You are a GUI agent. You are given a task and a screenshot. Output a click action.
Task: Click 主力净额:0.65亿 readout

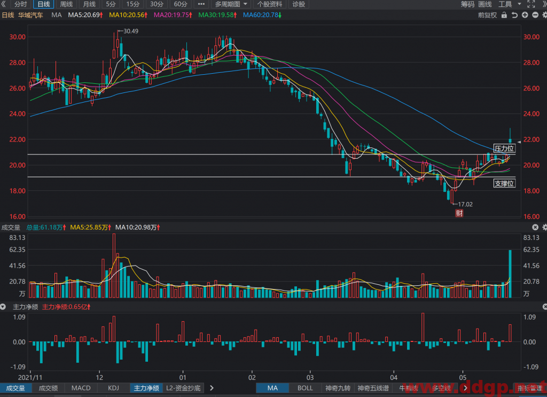(x=66, y=307)
